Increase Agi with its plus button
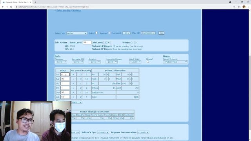The width and height of the screenshot is (251, 141). click(73, 79)
